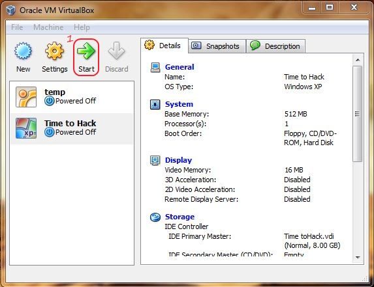Start the selected virtual machine
The image size is (374, 287).
tap(86, 57)
